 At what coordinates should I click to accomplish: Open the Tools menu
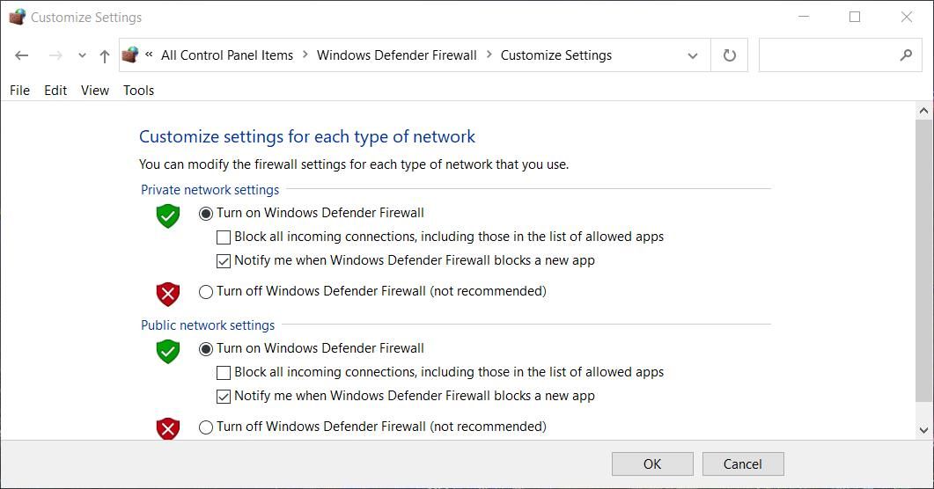coord(138,90)
